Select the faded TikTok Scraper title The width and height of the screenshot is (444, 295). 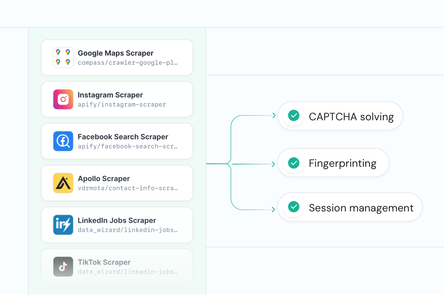(x=104, y=262)
